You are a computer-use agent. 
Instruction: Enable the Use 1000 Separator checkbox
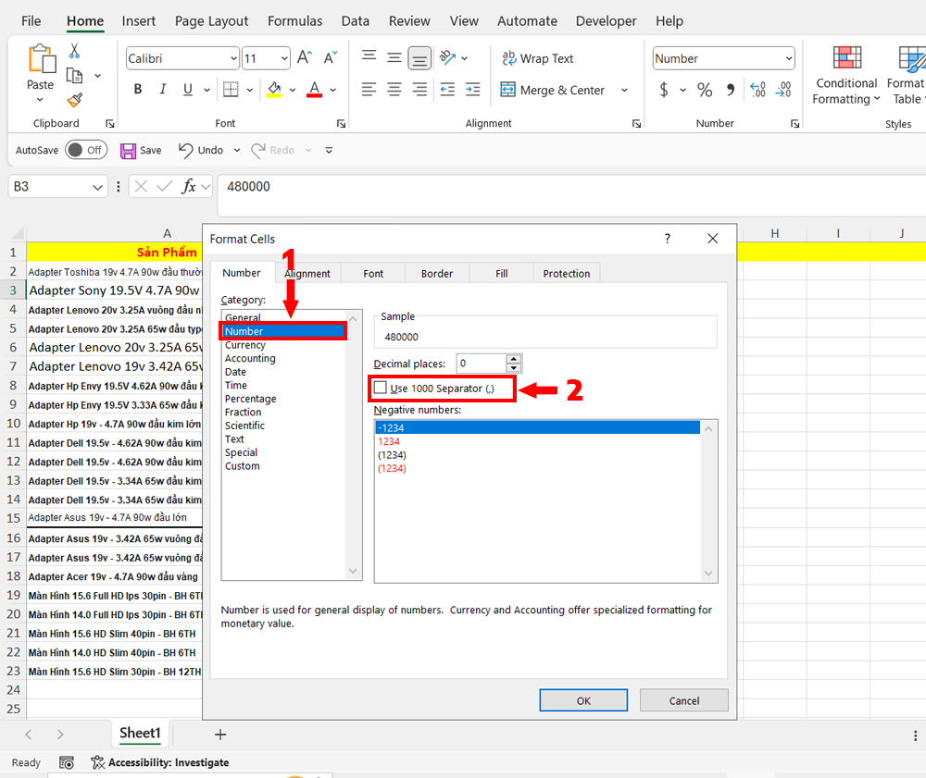381,388
